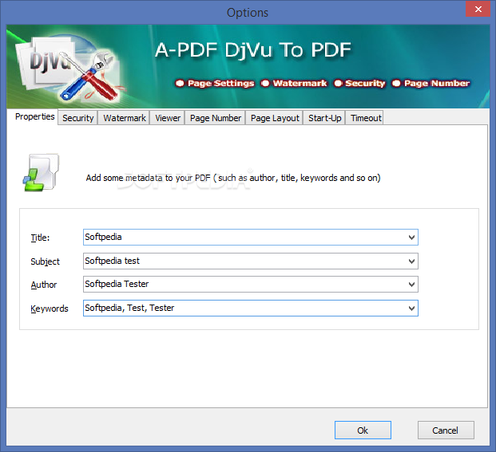Click the Watermark label in the banner
The width and height of the screenshot is (496, 452).
[x=300, y=84]
